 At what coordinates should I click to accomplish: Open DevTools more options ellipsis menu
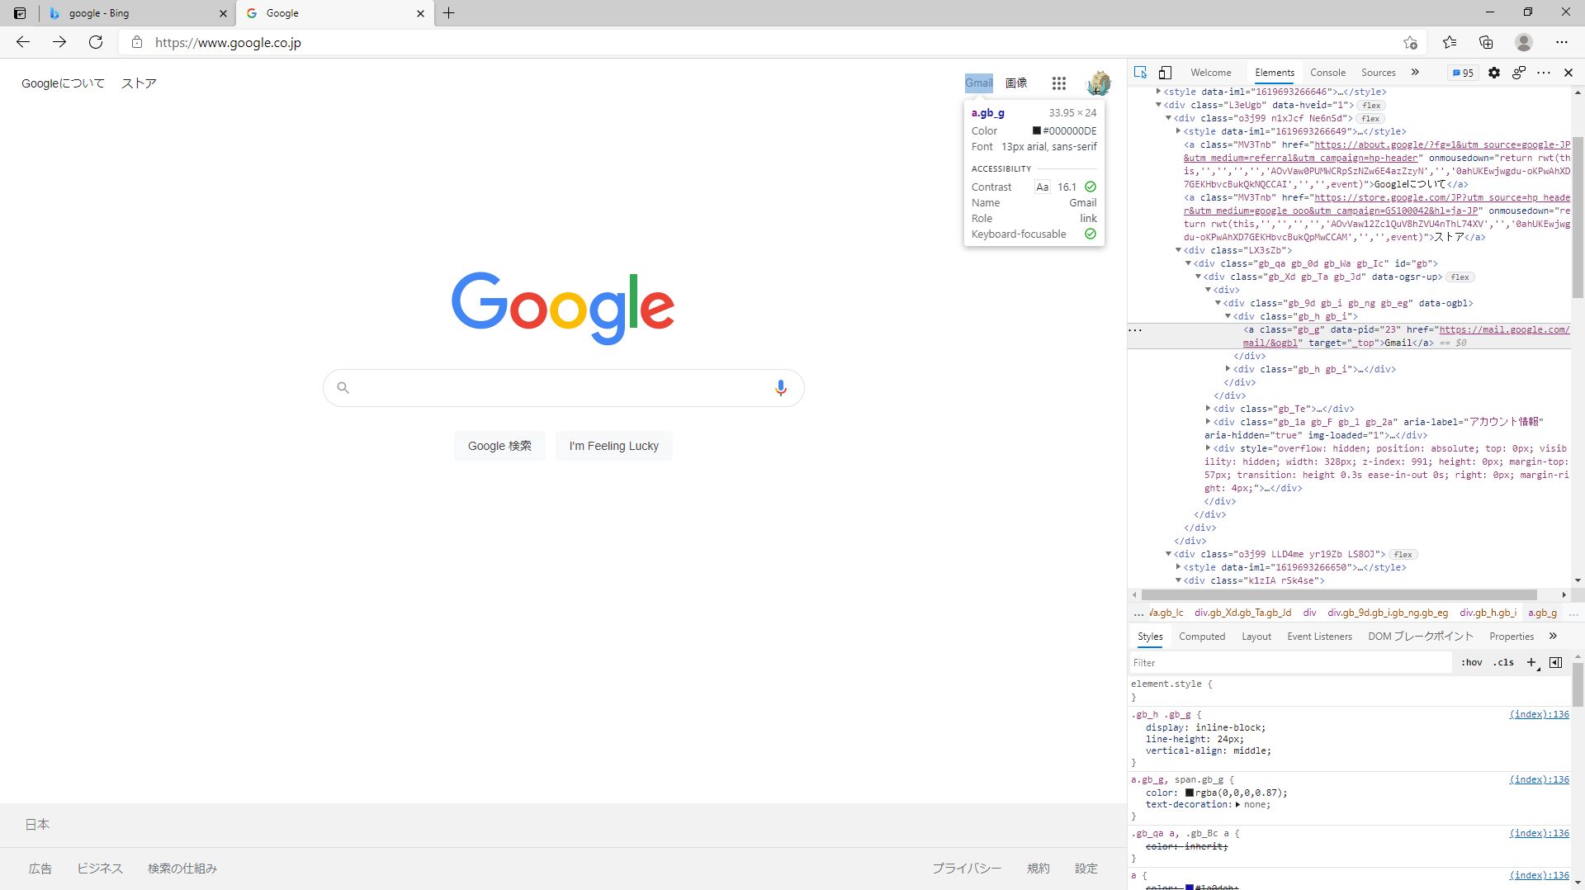(x=1543, y=73)
